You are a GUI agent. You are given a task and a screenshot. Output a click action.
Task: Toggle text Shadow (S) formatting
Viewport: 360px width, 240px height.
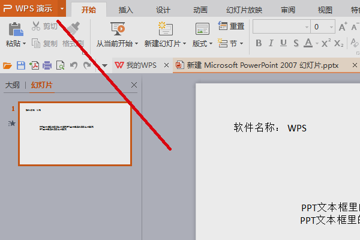[x=296, y=43]
